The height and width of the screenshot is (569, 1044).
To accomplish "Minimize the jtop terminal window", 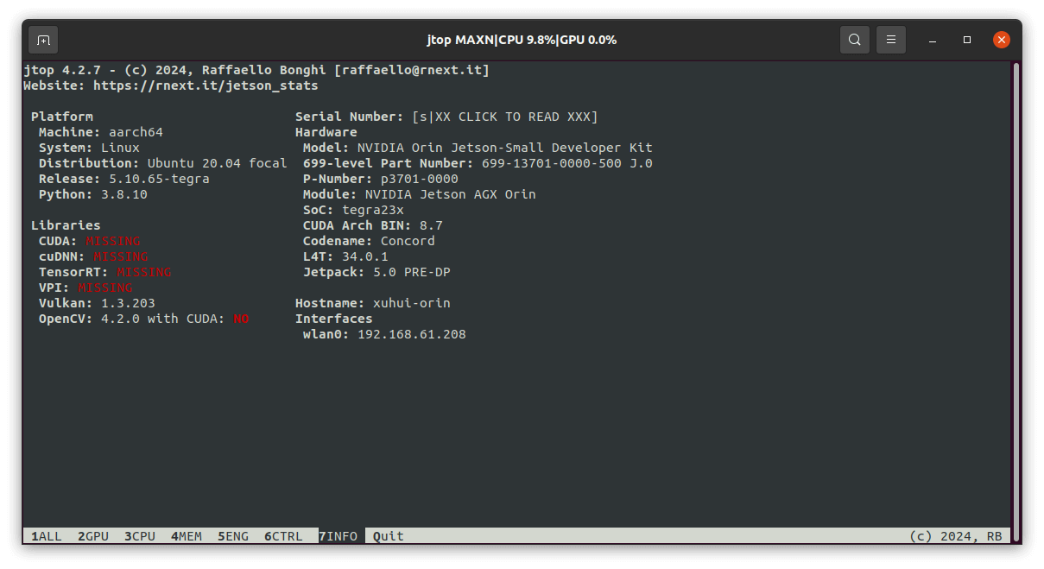I will 933,40.
